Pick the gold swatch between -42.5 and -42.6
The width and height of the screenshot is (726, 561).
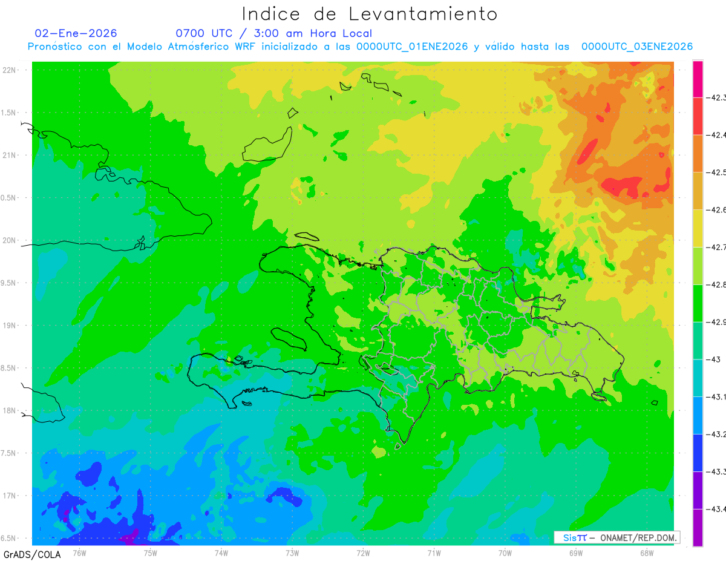698,191
